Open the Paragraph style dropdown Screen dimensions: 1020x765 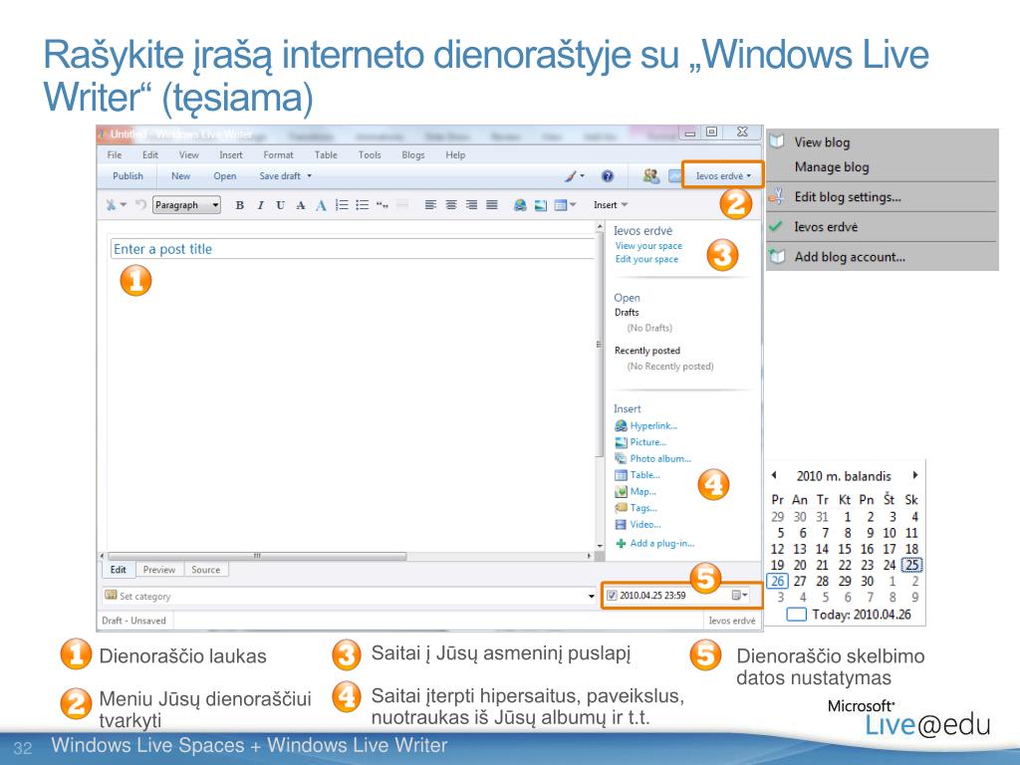tap(186, 205)
